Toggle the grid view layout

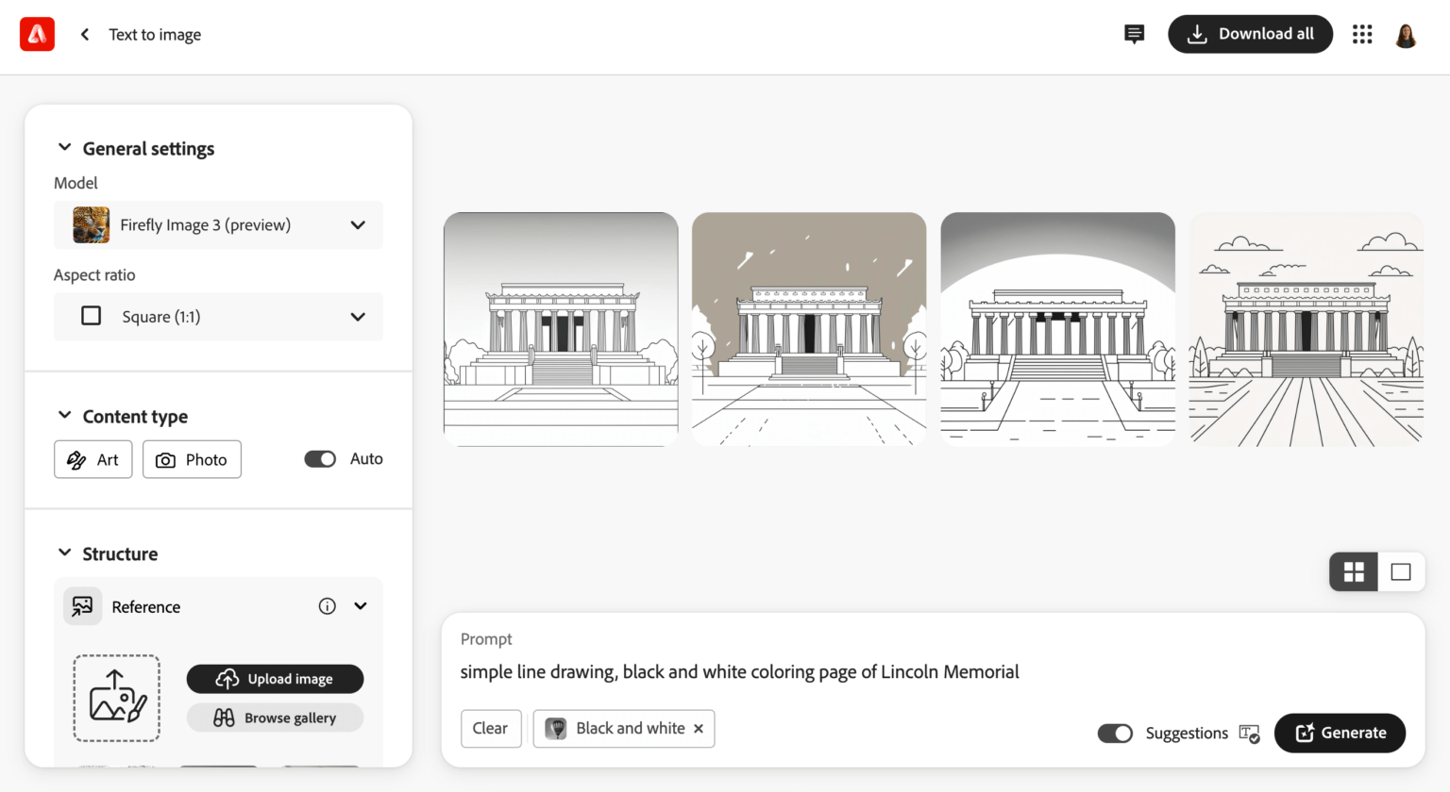(x=1353, y=571)
